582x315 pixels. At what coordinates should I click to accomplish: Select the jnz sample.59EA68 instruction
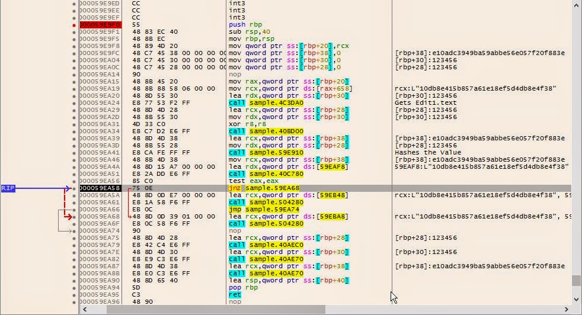pos(264,188)
